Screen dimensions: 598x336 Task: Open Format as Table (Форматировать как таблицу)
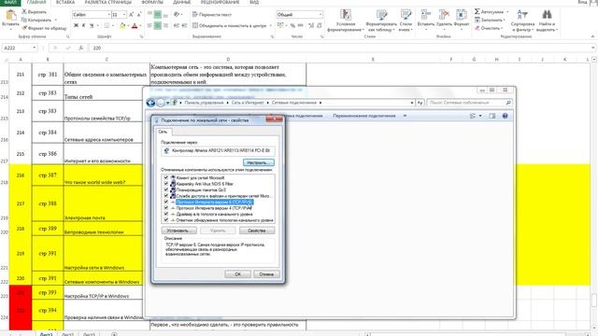click(381, 21)
